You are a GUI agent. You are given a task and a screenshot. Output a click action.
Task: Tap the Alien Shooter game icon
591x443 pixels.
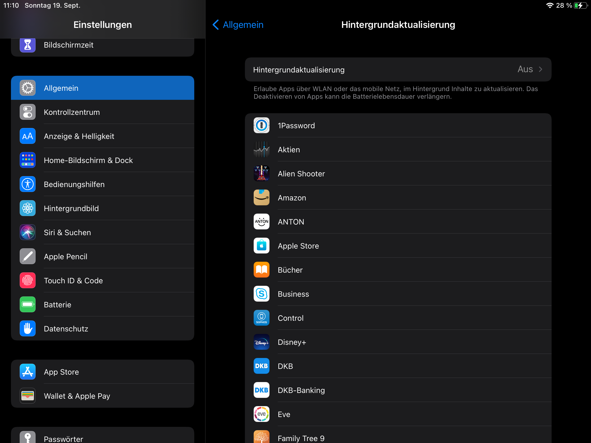[261, 174]
